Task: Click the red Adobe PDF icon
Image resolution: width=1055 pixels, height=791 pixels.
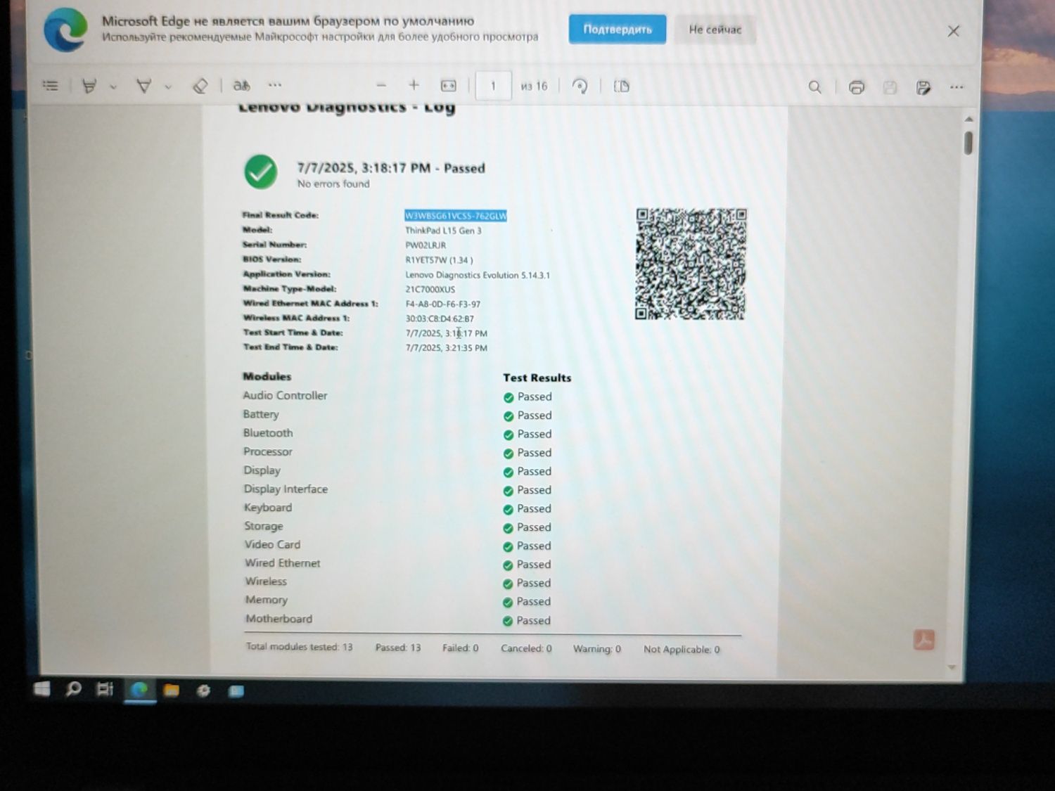Action: 923,640
